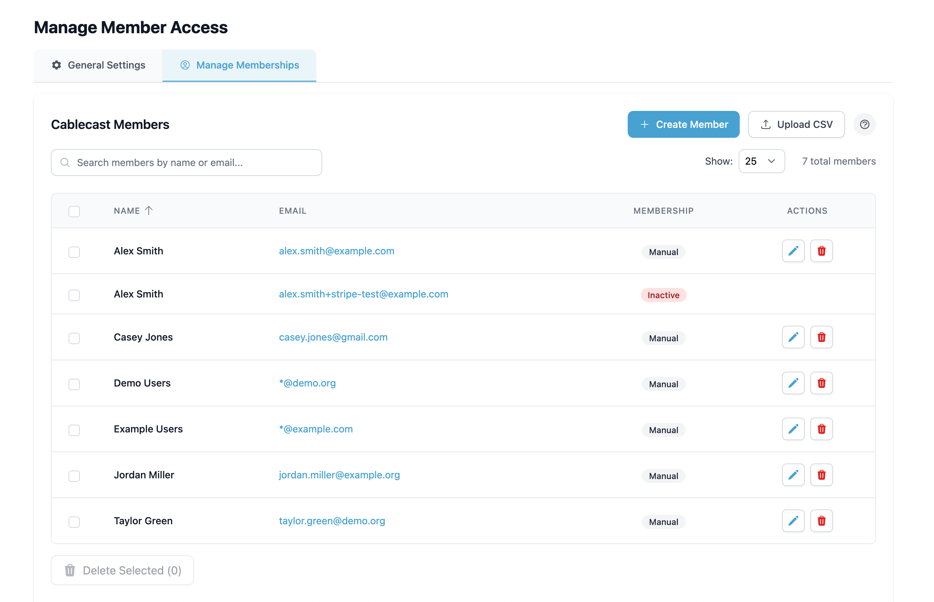Image resolution: width=934 pixels, height=602 pixels.
Task: Select the Jordan Miller checkbox
Action: tap(74, 476)
